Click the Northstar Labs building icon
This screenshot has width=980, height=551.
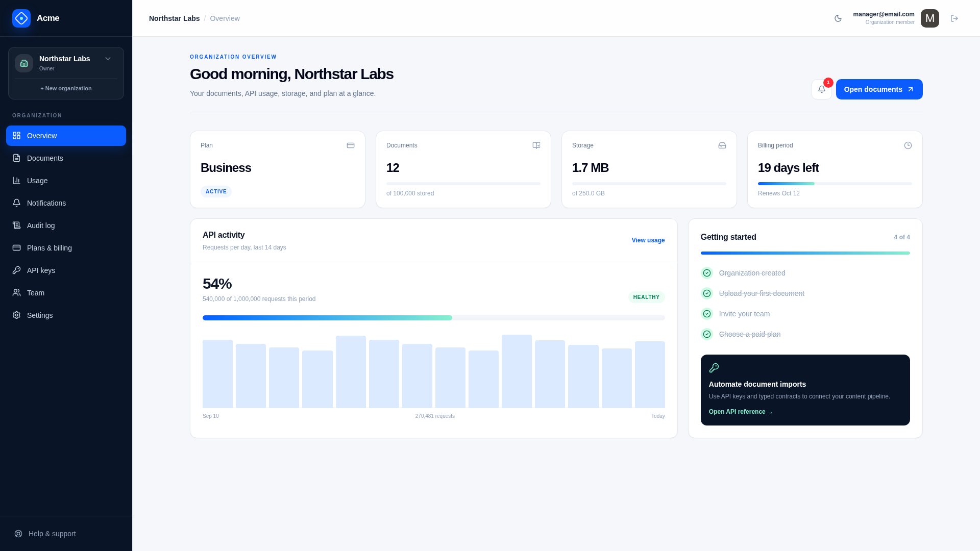pyautogui.click(x=24, y=63)
